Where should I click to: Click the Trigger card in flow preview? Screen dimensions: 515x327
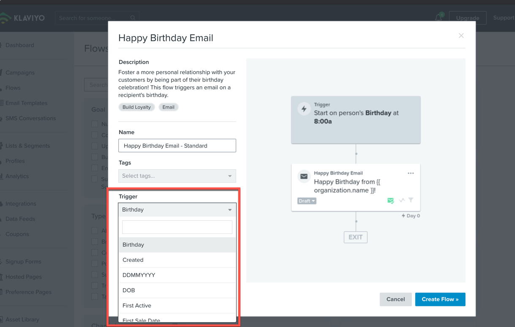point(356,120)
